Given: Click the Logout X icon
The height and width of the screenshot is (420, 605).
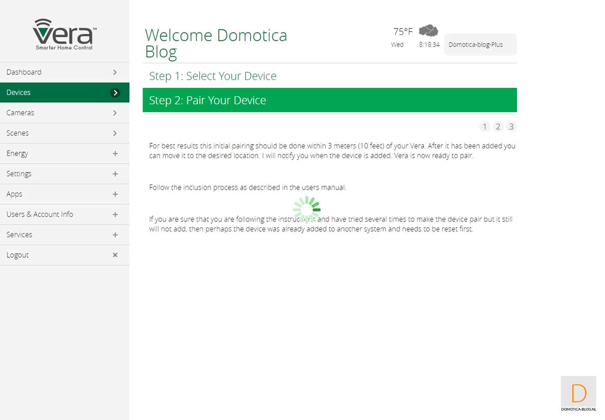Looking at the screenshot, I should click(115, 255).
